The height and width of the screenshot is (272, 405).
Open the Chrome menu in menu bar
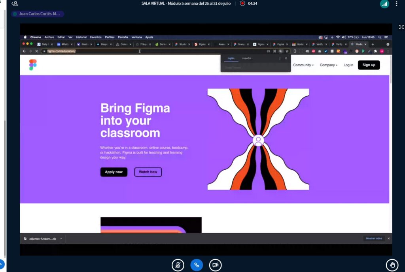pyautogui.click(x=36, y=37)
